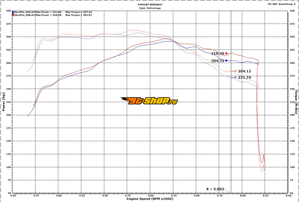Click the Torque (ft-lbs) axis title
The height and width of the screenshot is (202, 299).
coord(296,102)
